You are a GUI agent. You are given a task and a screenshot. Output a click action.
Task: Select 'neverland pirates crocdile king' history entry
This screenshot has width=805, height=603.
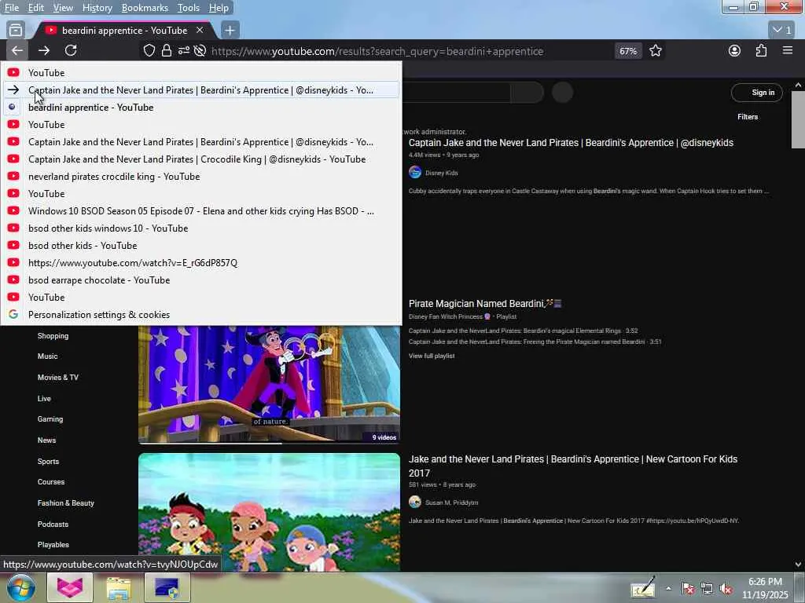click(x=201, y=177)
